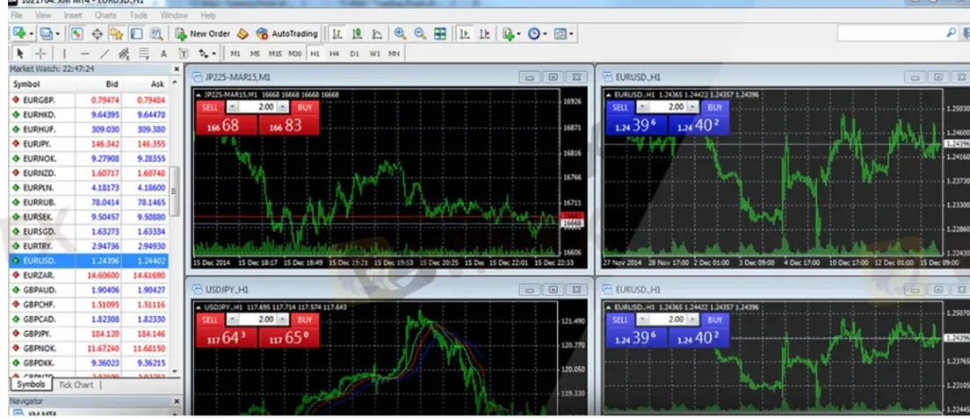
Task: Click the New Order button
Action: [202, 33]
